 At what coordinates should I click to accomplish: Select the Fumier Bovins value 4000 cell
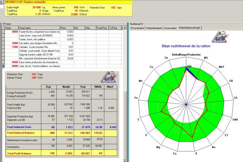[x=12, y=32]
